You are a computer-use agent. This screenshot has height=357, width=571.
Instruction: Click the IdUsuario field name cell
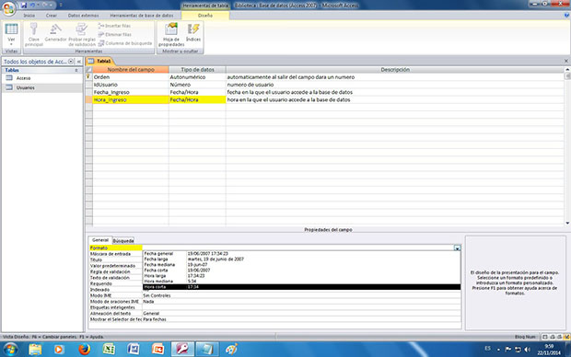(x=131, y=85)
